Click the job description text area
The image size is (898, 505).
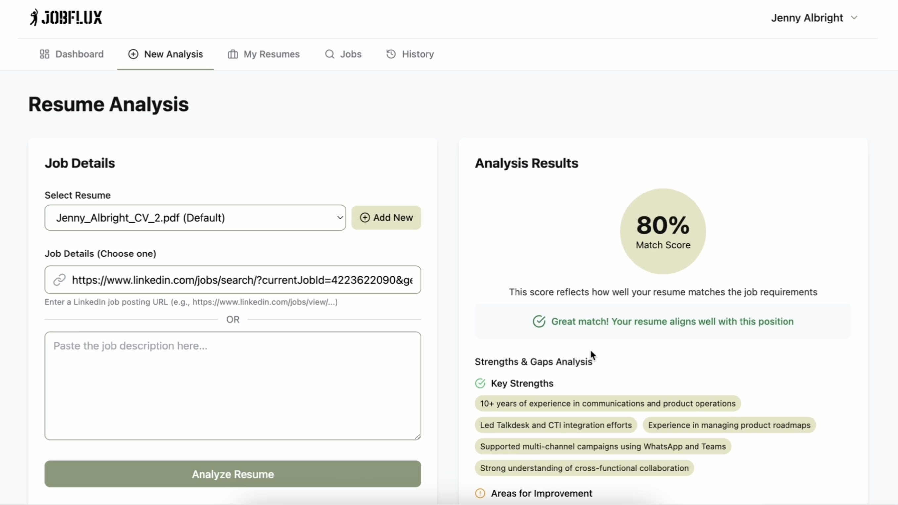tap(233, 386)
